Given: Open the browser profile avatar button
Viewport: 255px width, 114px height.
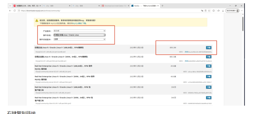Looking at the screenshot, I should coord(233,10).
